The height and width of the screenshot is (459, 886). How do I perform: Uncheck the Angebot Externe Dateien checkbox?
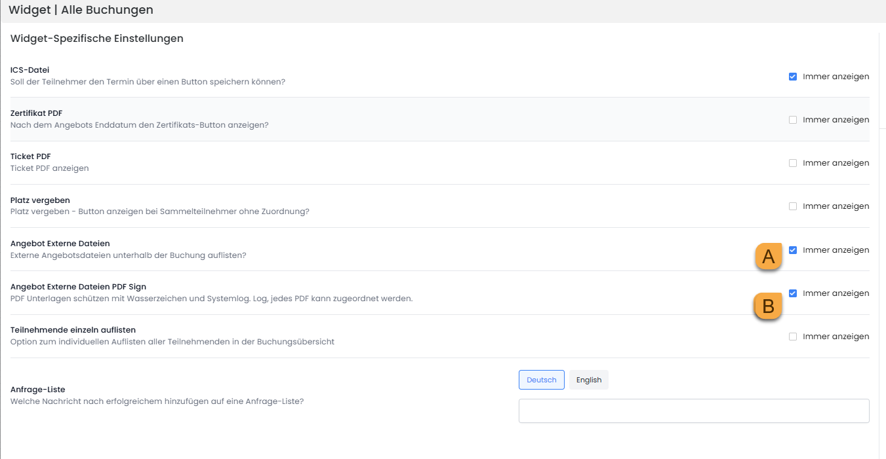point(793,250)
